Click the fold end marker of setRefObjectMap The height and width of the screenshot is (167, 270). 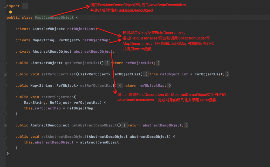5,114
